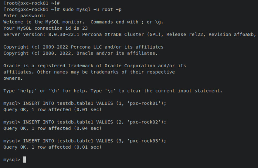The width and height of the screenshot is (258, 168).
Task: Click the 'Copyright (c) 2000, 2022, Oracle' line
Action: [80, 53]
